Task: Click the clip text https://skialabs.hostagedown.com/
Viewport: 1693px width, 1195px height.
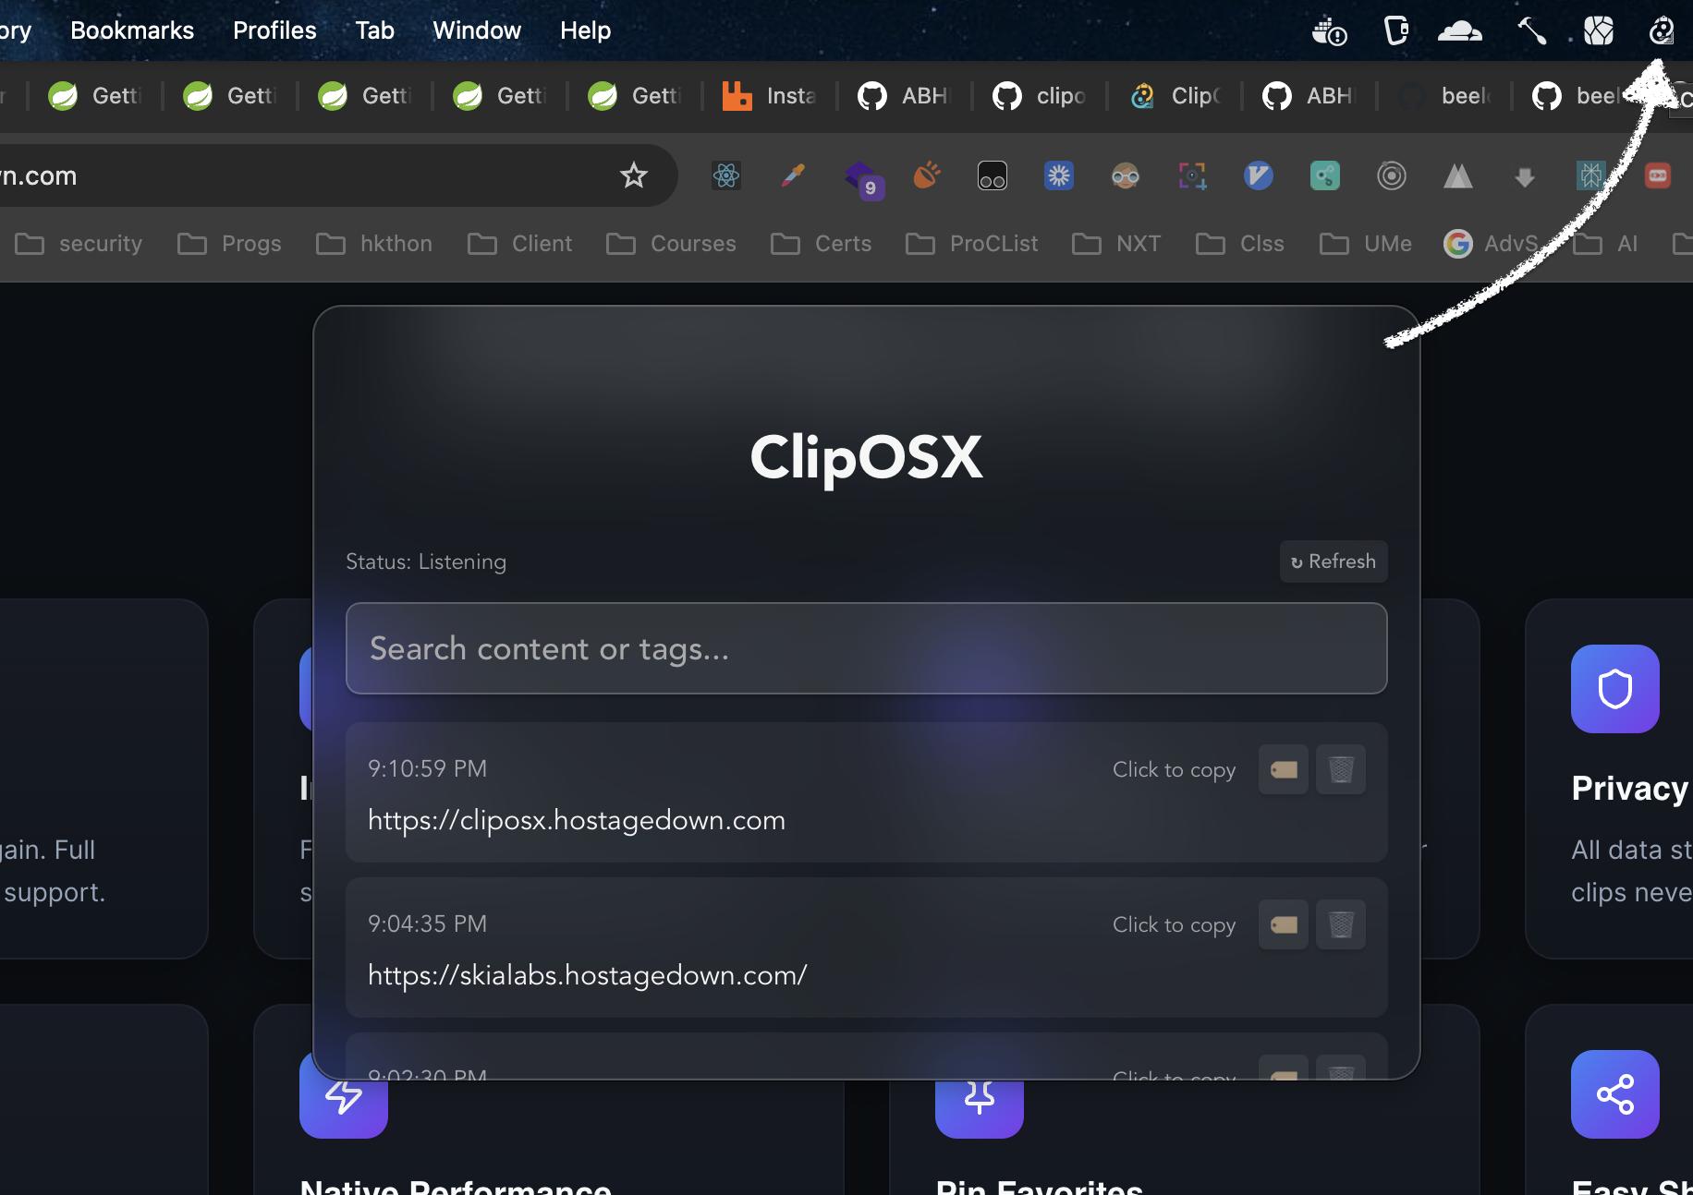Action: [588, 975]
